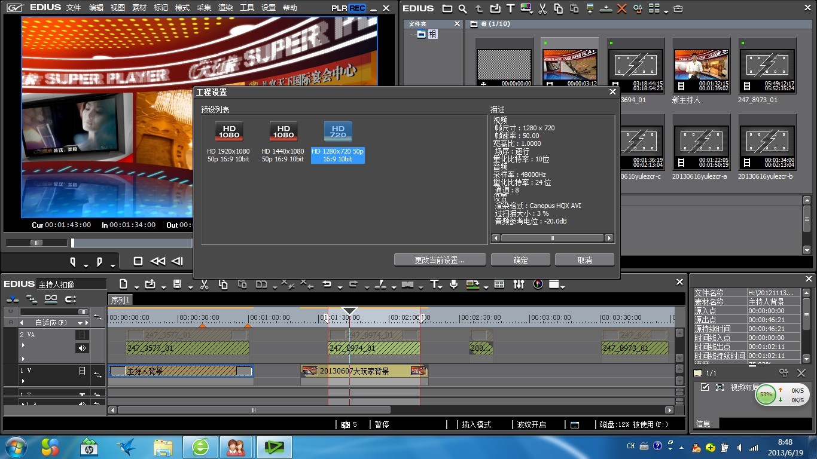Click bin Properties icon

[638, 8]
